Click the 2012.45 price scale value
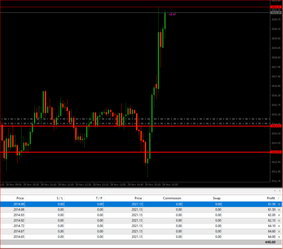 point(276,162)
